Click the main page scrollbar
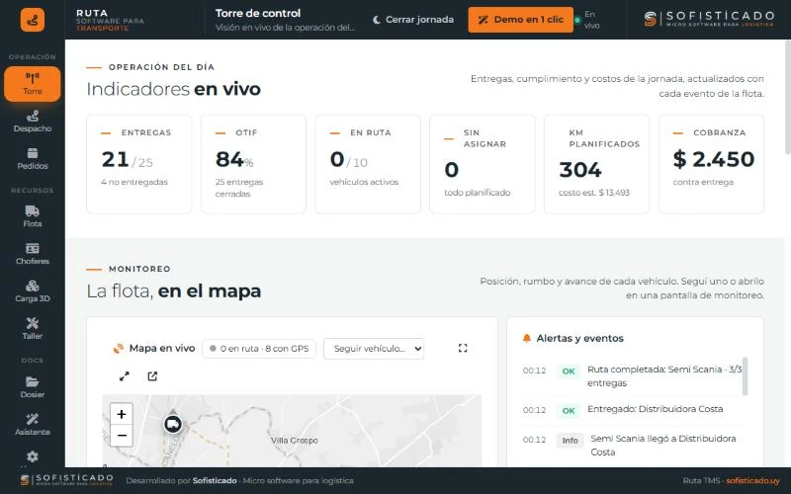The width and height of the screenshot is (791, 494). pyautogui.click(x=788, y=96)
